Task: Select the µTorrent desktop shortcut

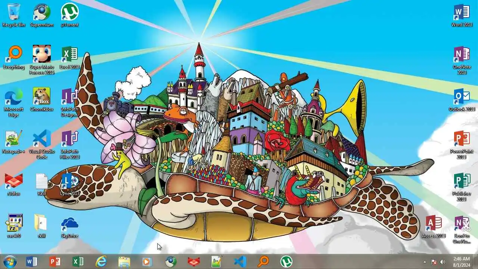Action: coord(70,15)
